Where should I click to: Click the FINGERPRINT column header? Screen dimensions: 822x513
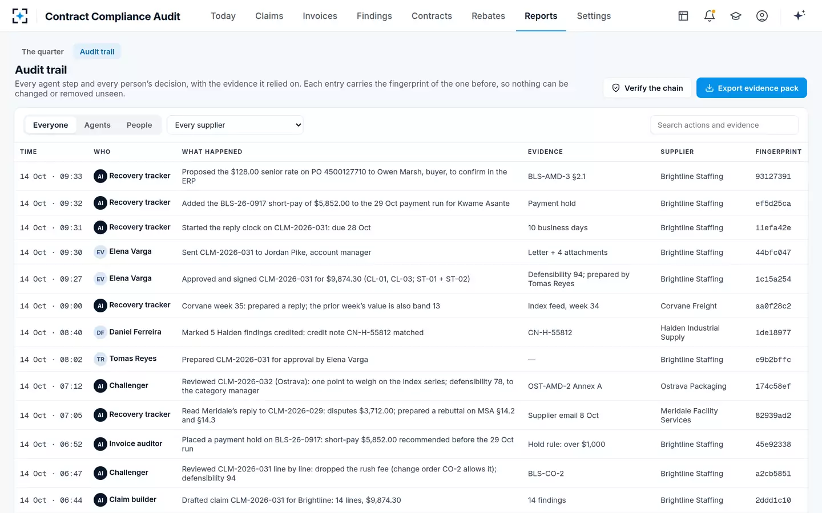pyautogui.click(x=779, y=152)
